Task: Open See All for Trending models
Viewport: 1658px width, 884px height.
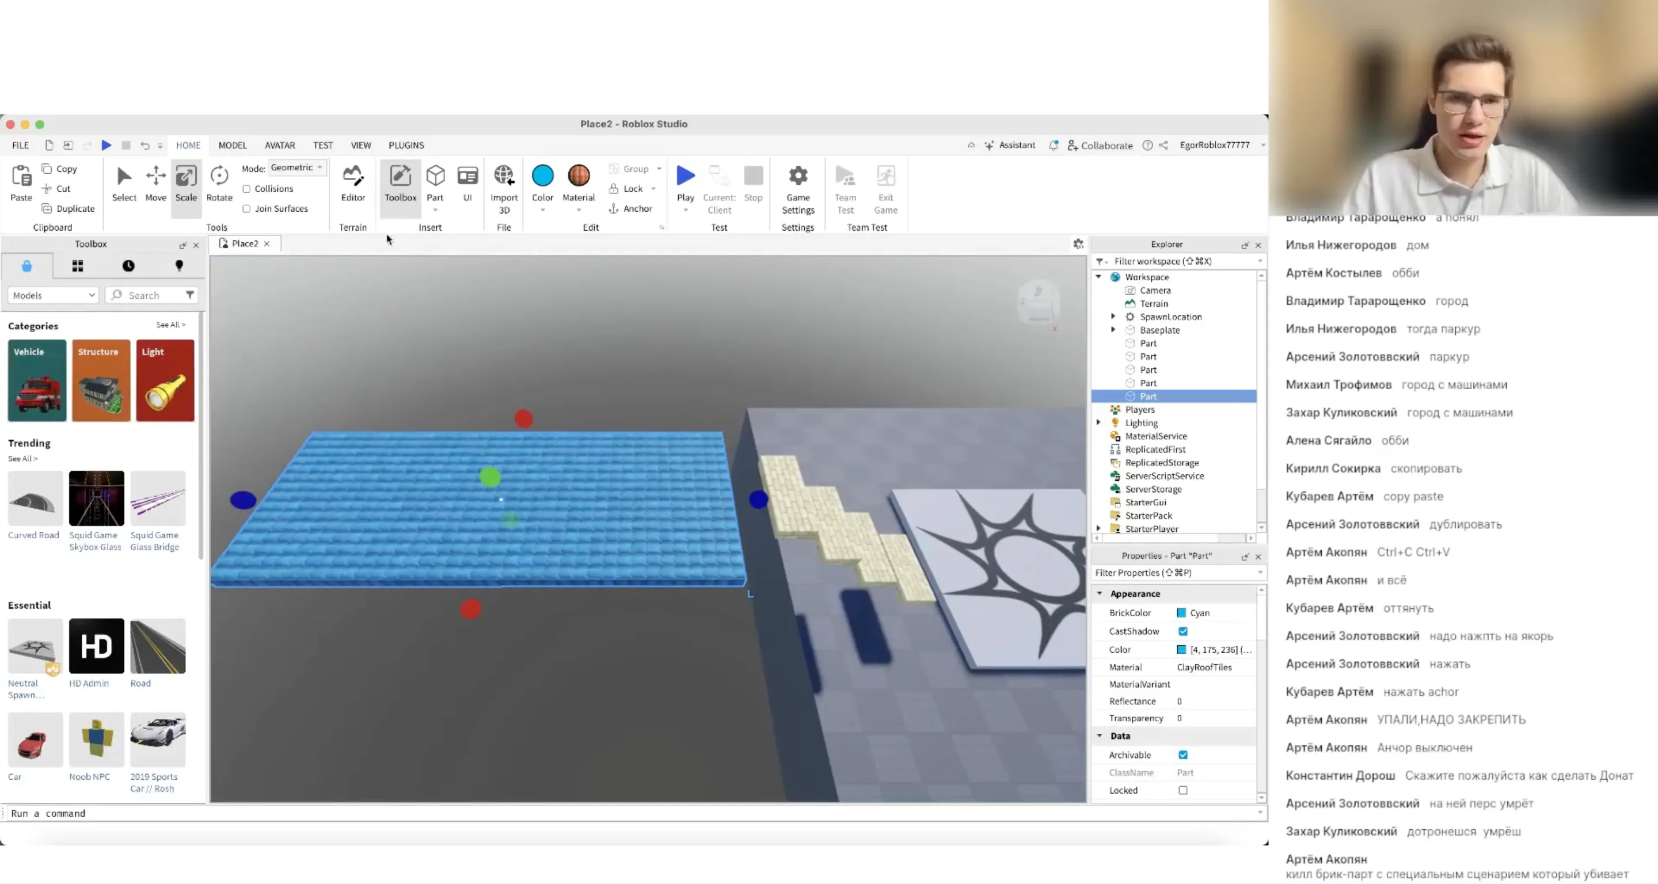Action: point(22,459)
